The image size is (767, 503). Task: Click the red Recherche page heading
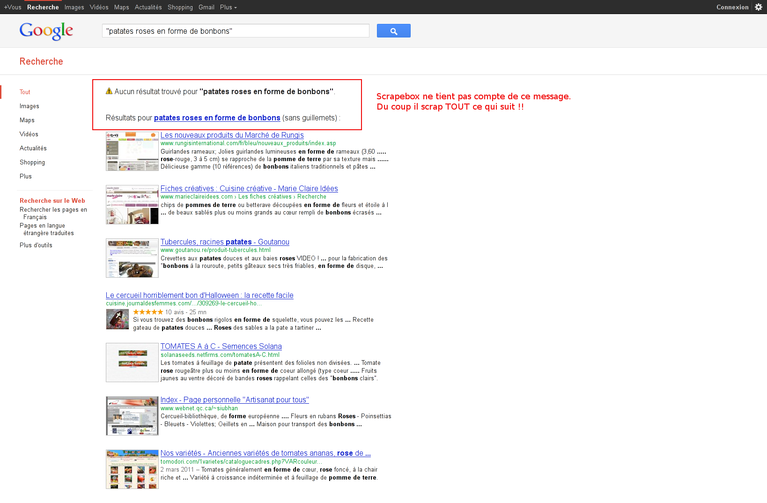[x=41, y=61]
